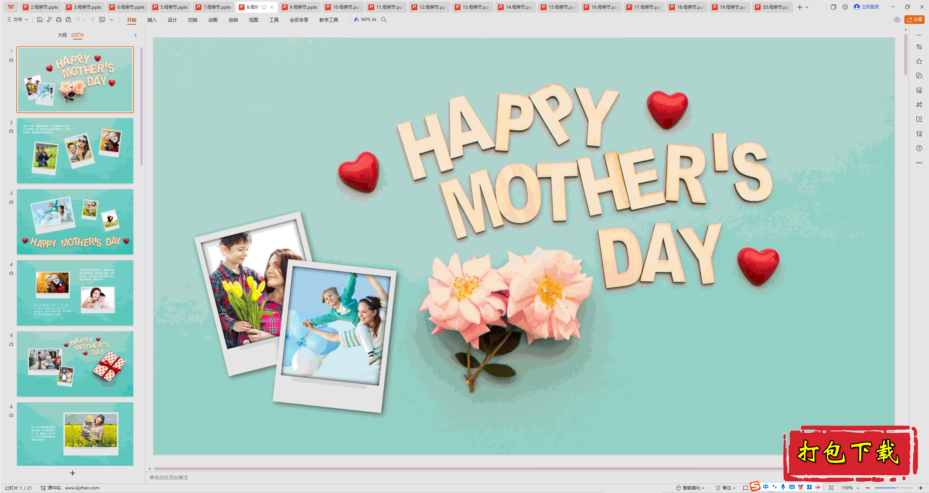Click the right sidebar icon below the star
This screenshot has height=493, width=929.
(919, 76)
